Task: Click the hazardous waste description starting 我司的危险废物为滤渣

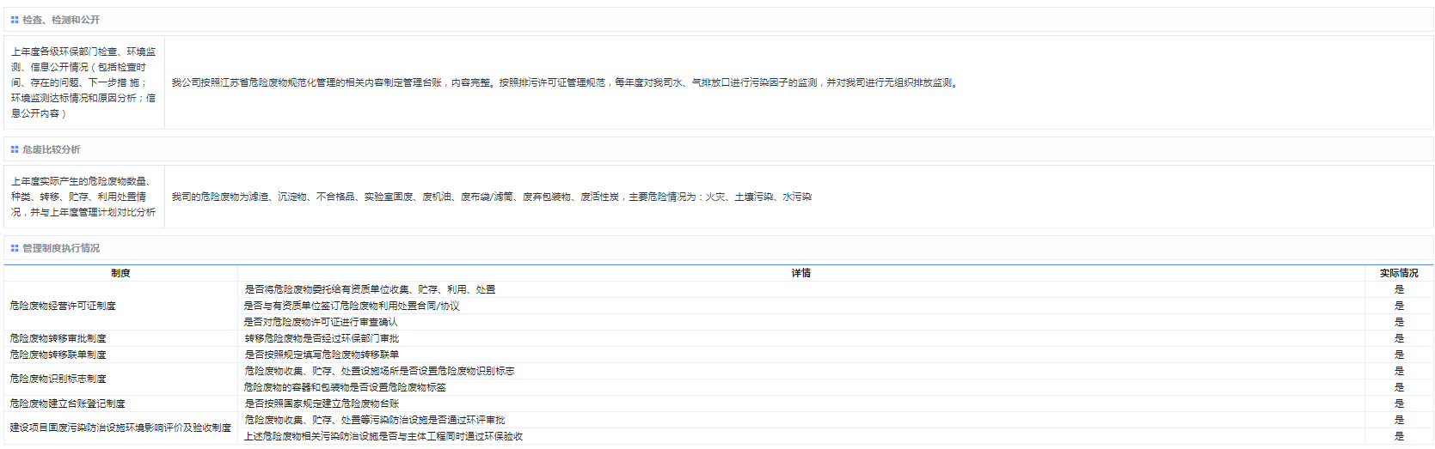Action: pyautogui.click(x=491, y=197)
